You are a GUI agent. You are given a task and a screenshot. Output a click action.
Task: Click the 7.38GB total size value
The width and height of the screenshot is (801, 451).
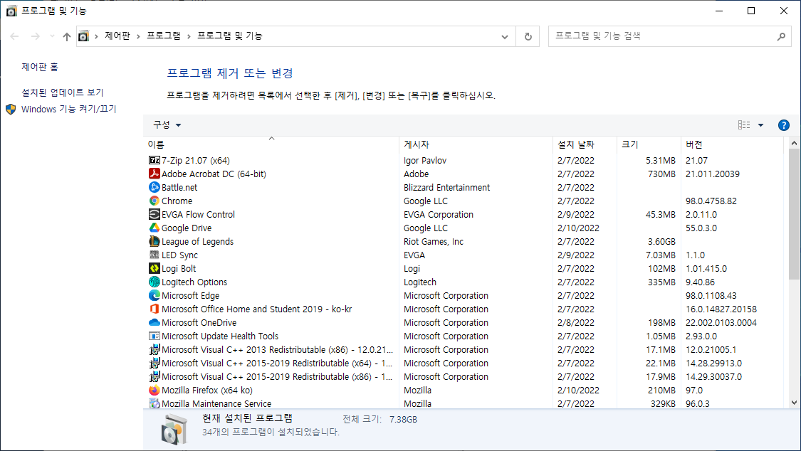pos(403,420)
